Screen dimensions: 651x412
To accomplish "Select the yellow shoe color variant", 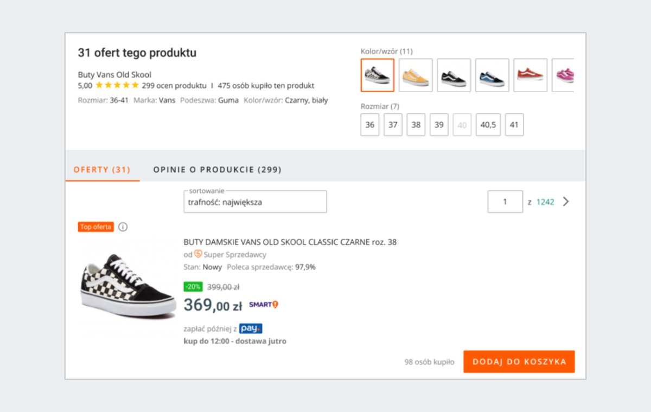I will [416, 75].
